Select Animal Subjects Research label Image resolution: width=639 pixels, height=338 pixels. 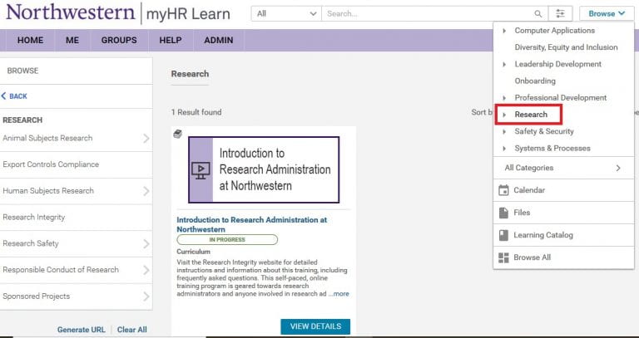pyautogui.click(x=47, y=139)
